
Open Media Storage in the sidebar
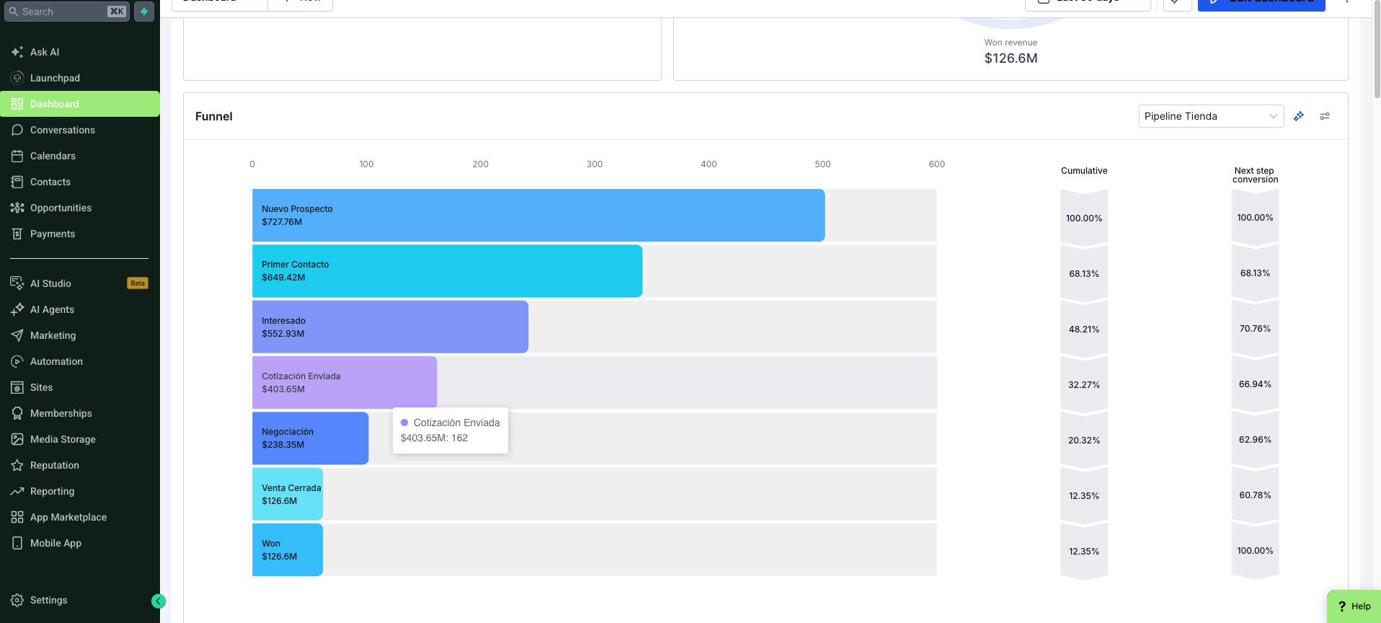79,439
